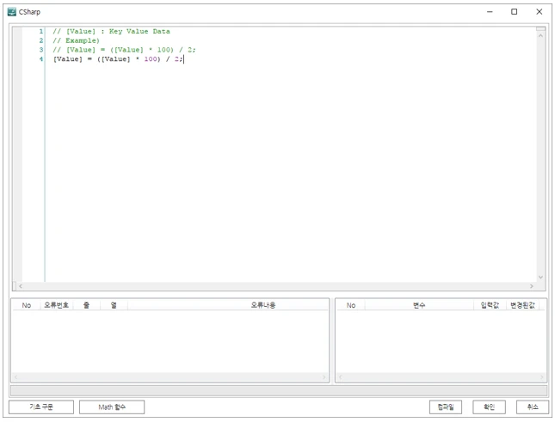This screenshot has width=555, height=422.
Task: Close the CSharp window
Action: click(539, 12)
